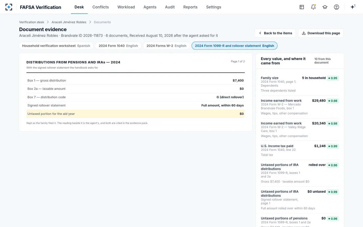
Task: Open the user account icon
Action: click(x=337, y=7)
